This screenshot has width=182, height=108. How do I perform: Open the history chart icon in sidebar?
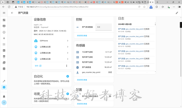[x=4, y=50]
